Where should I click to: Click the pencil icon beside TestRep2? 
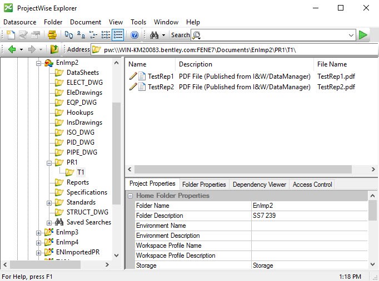(133, 87)
